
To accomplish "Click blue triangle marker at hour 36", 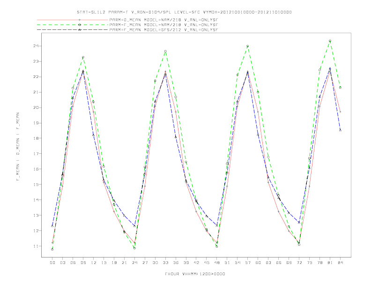I will click(x=176, y=137).
